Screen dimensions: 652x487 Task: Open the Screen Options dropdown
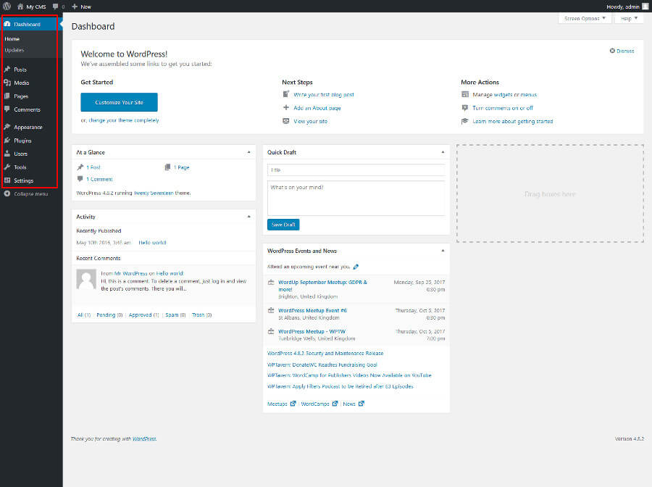[x=585, y=18]
